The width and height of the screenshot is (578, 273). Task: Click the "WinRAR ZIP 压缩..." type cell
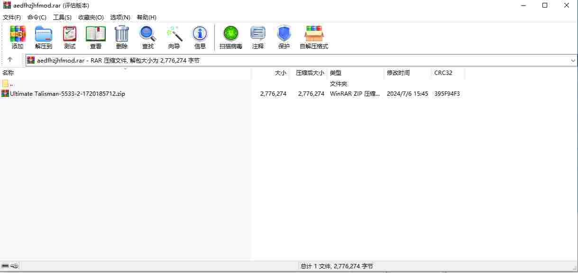click(x=355, y=94)
